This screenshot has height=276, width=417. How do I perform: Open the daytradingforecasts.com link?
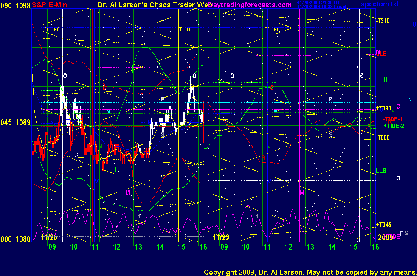pyautogui.click(x=251, y=5)
